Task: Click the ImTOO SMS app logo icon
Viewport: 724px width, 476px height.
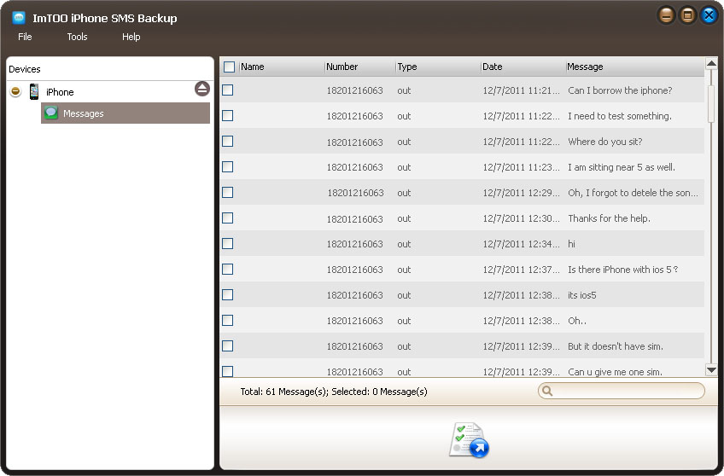Action: [19, 18]
